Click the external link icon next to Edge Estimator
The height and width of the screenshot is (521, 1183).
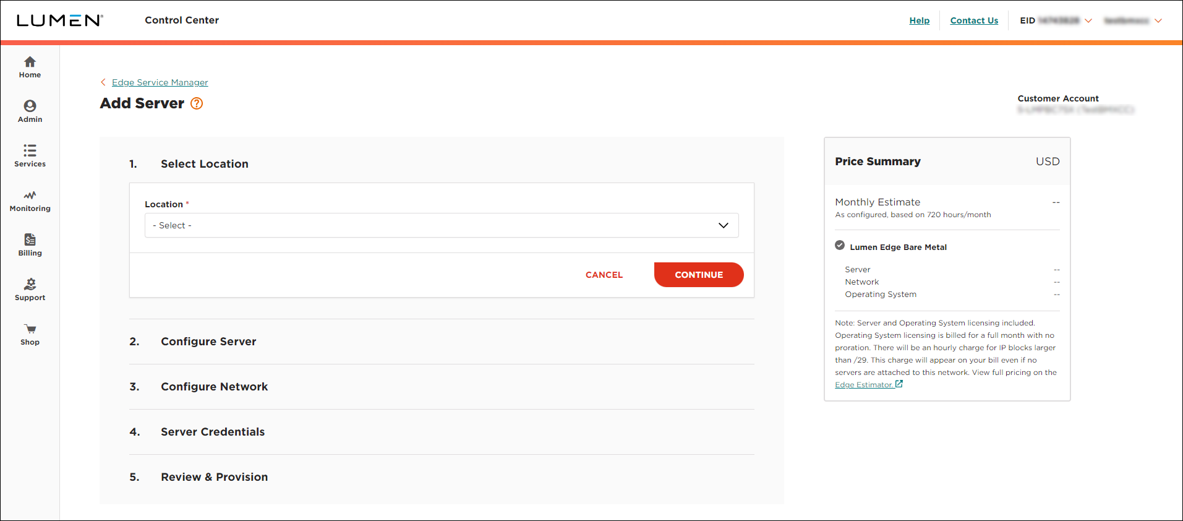point(899,384)
